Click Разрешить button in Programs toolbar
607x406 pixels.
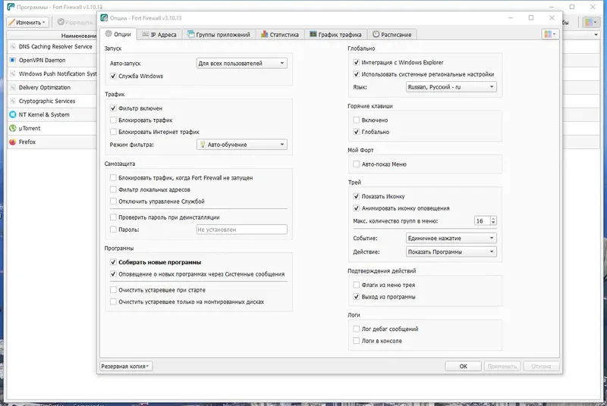pos(75,23)
